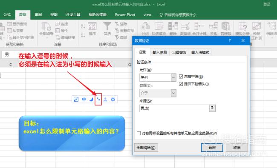Open 管理数据模型 icon

pos(225,26)
